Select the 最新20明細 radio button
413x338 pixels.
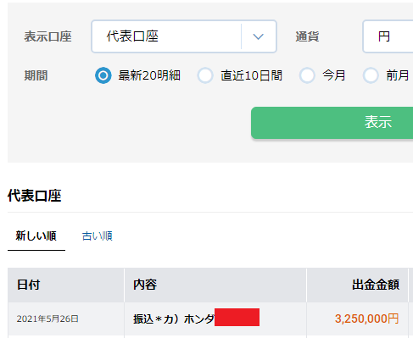(103, 75)
